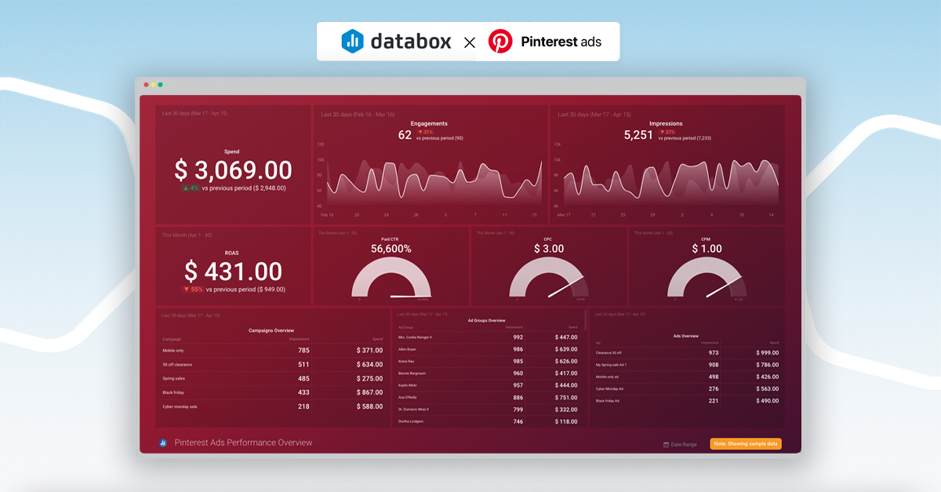Click the red 27% badge under Impressions

point(667,132)
